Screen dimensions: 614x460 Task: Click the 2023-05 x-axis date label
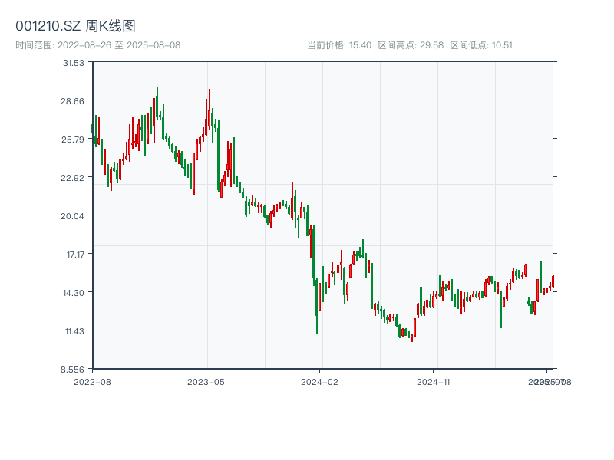(x=206, y=381)
